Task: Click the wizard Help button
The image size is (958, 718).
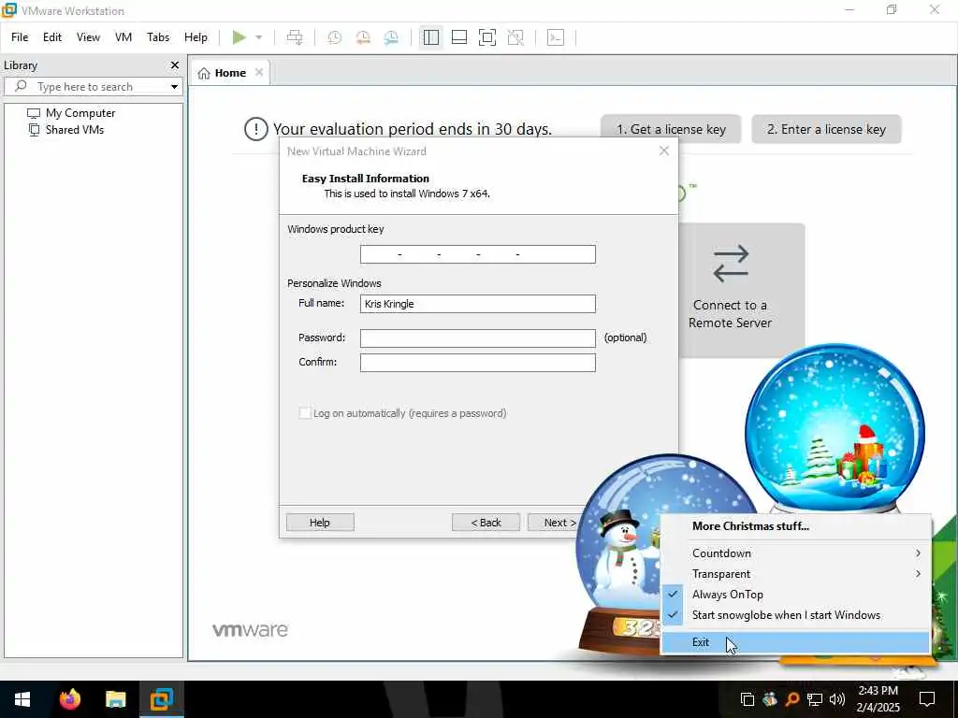Action: 320,522
